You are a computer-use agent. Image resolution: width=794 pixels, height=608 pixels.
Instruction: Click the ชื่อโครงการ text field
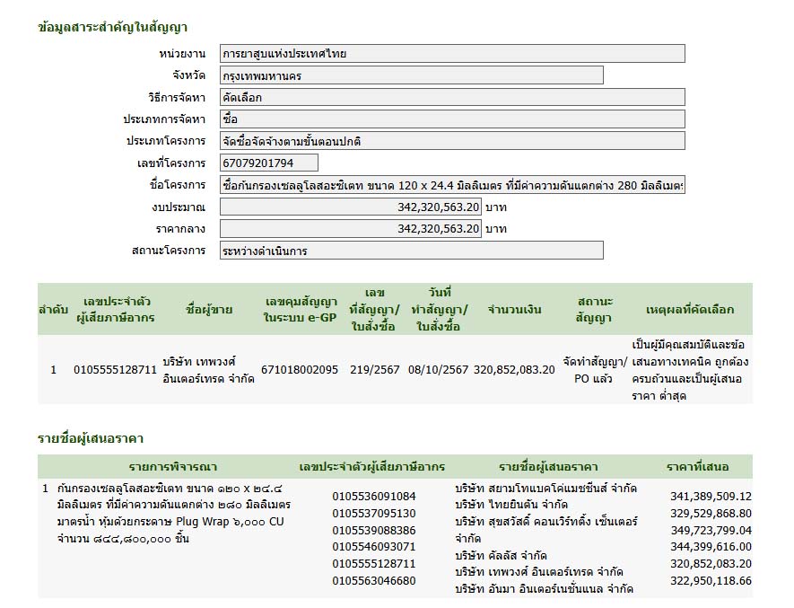point(452,185)
